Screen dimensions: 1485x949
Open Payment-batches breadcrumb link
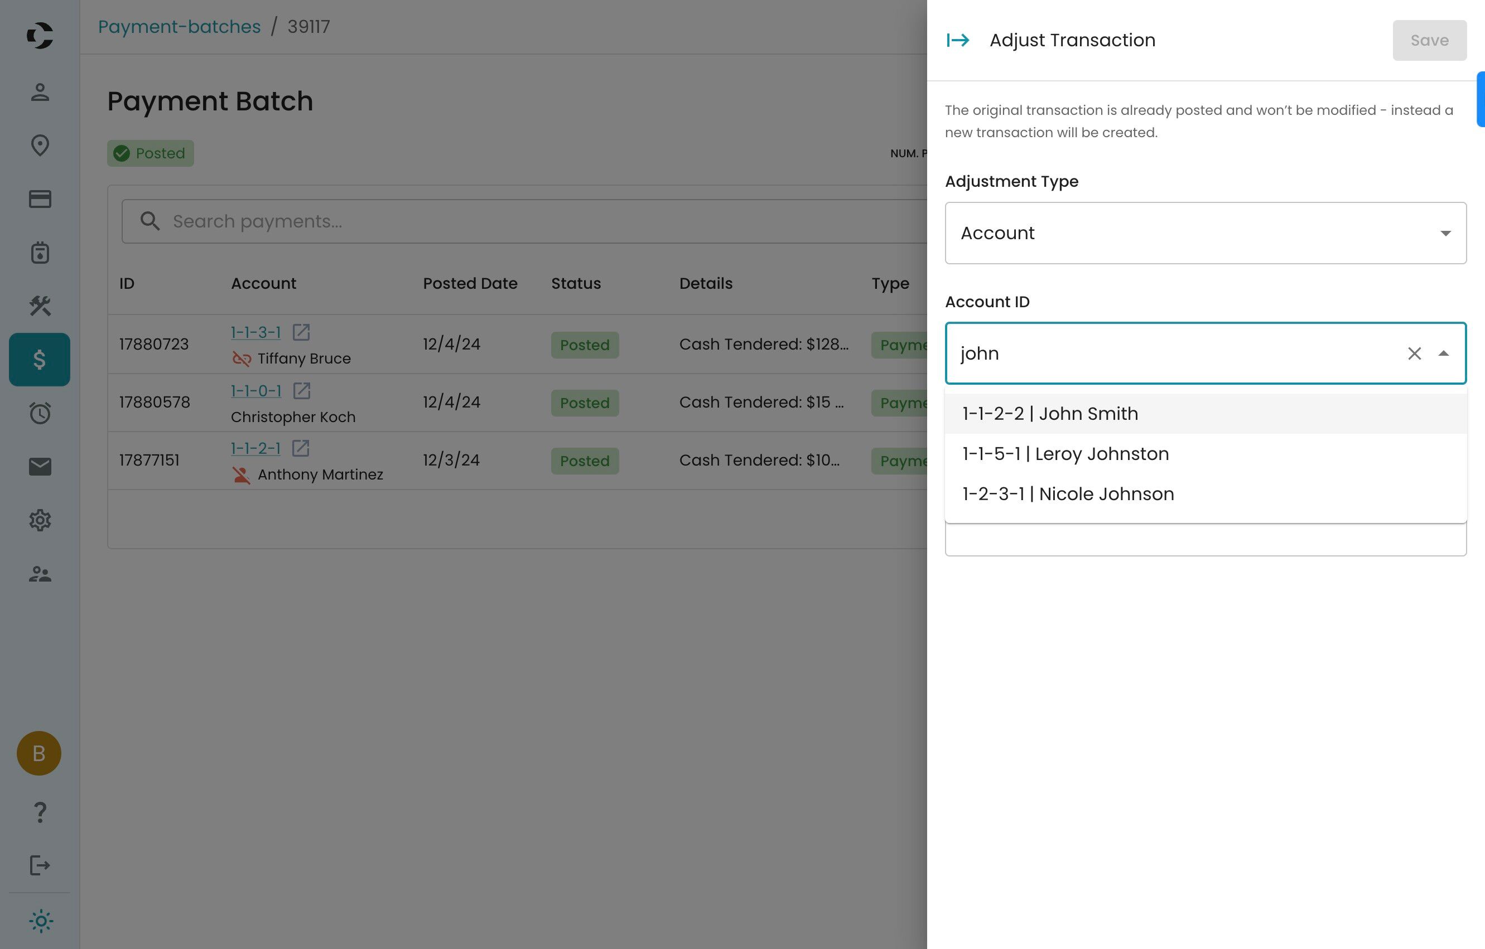179,27
